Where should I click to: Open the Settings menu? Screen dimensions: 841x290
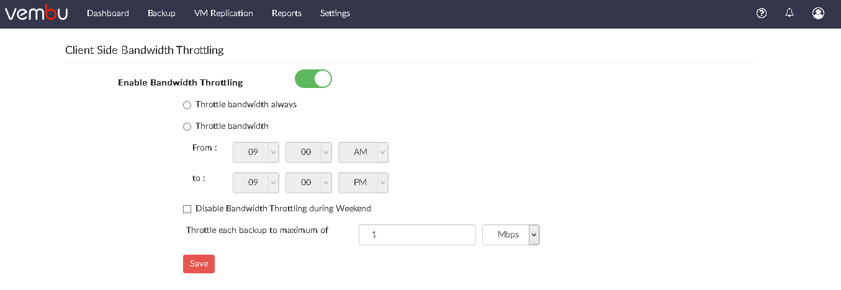[x=335, y=13]
